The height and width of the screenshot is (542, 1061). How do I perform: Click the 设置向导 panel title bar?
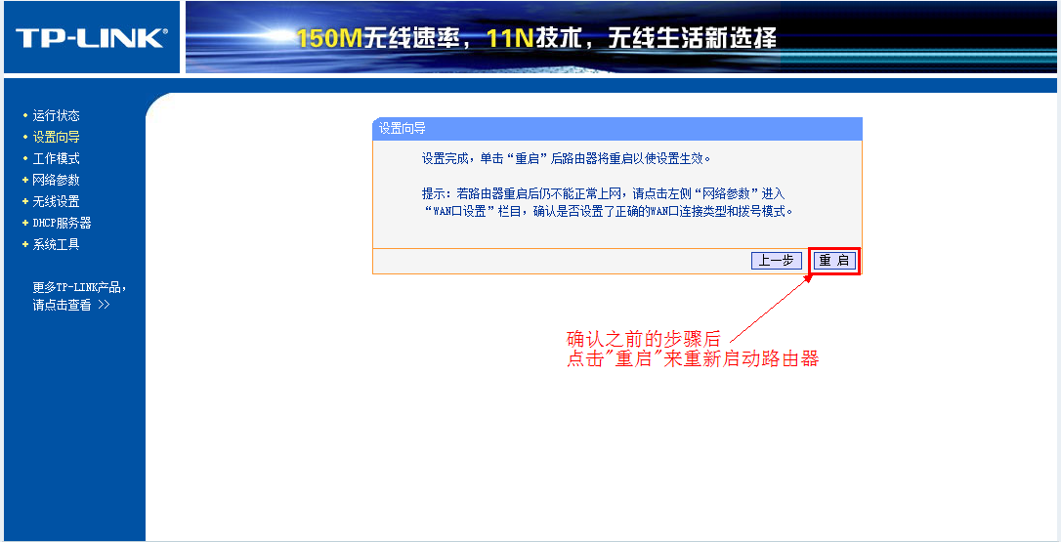(617, 129)
